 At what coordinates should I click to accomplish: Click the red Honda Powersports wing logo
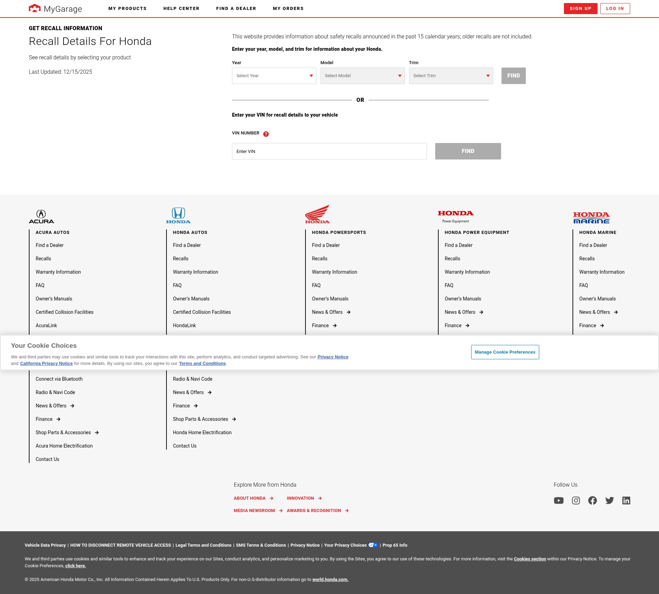317,214
